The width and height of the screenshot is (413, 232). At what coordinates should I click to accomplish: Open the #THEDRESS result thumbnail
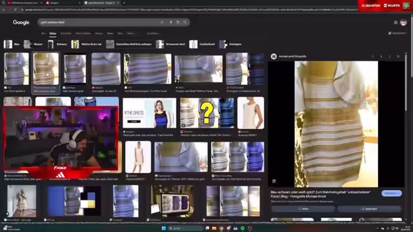click(149, 113)
